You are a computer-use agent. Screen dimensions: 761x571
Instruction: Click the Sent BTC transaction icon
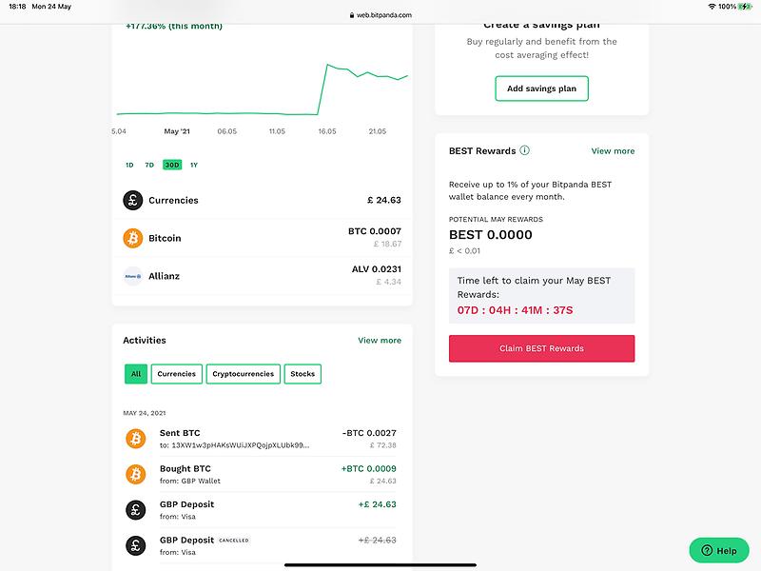tap(135, 439)
